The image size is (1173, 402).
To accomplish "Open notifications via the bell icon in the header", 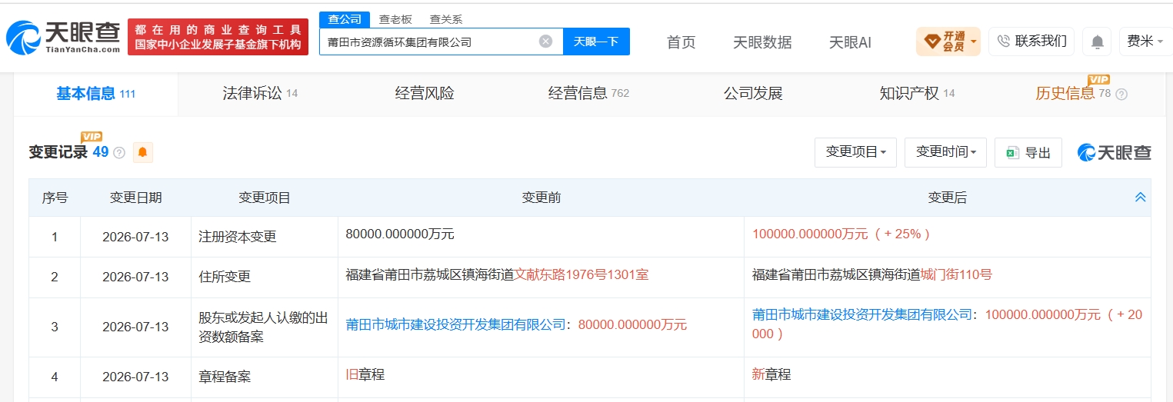I will 1097,42.
